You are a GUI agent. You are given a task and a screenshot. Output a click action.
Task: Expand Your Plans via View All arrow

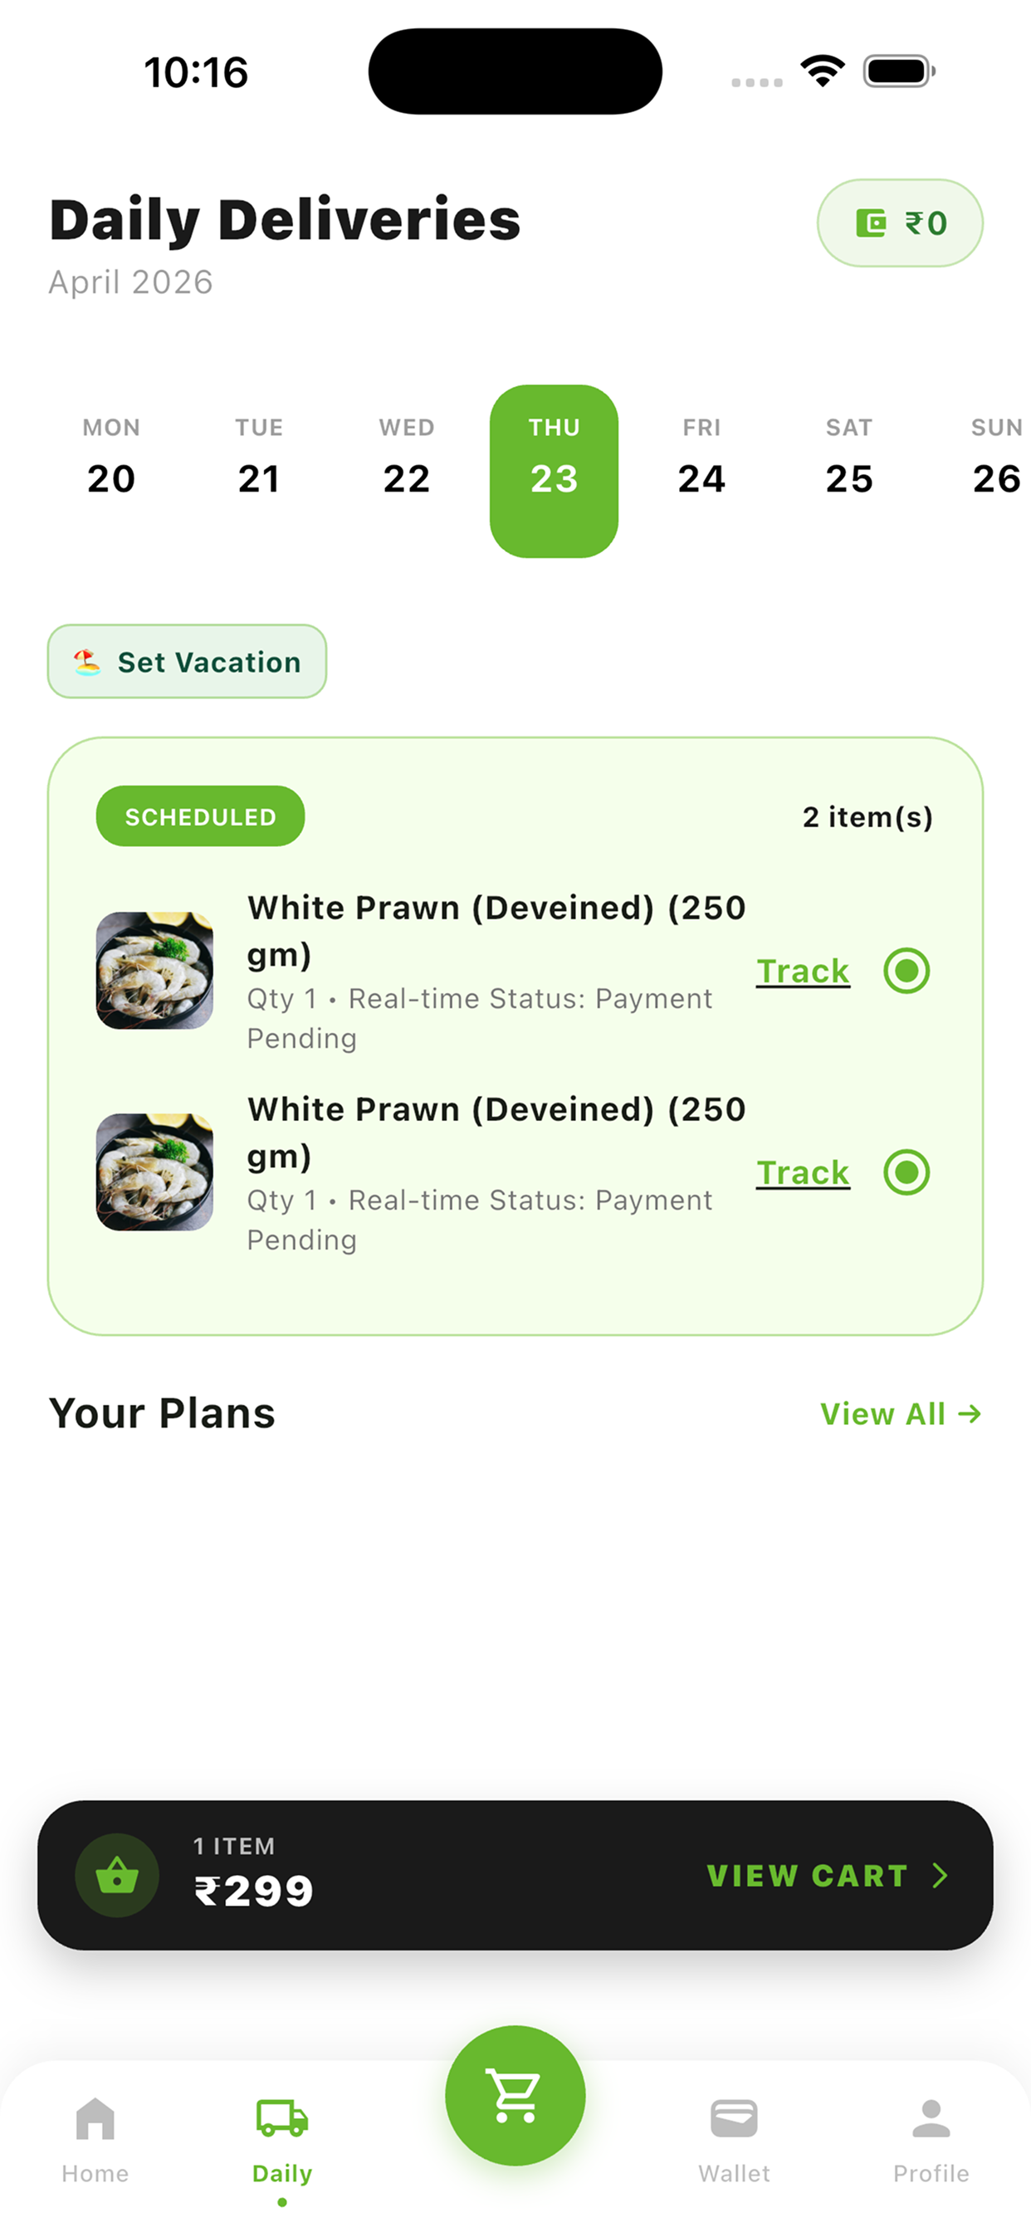(901, 1414)
